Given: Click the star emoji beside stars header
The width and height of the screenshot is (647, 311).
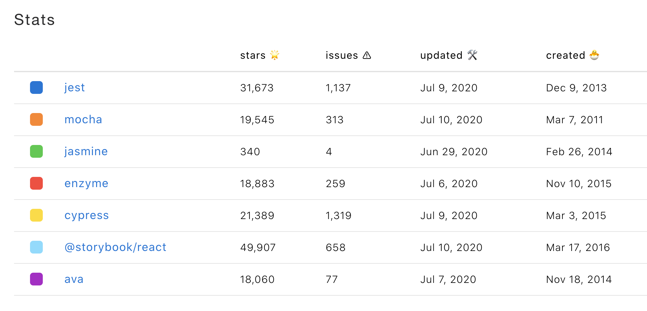Looking at the screenshot, I should coord(275,55).
